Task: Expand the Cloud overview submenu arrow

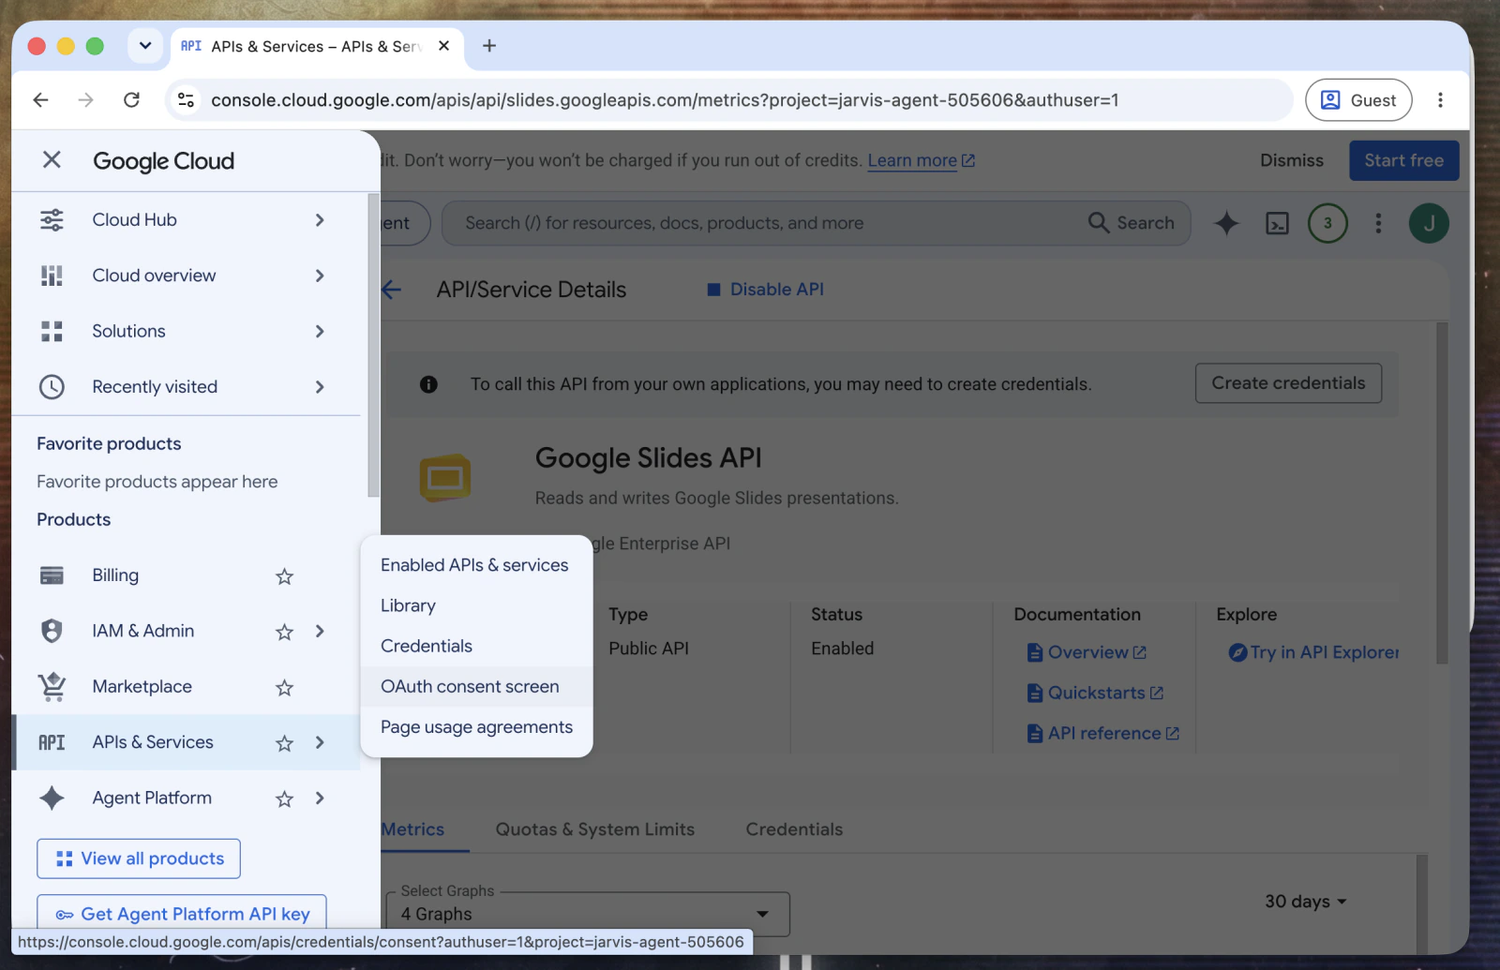Action: click(x=320, y=276)
